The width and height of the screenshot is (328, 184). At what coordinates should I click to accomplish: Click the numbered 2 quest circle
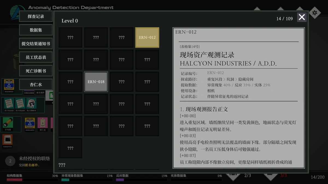tap(10, 161)
